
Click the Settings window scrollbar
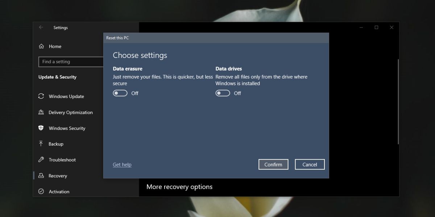398,101
